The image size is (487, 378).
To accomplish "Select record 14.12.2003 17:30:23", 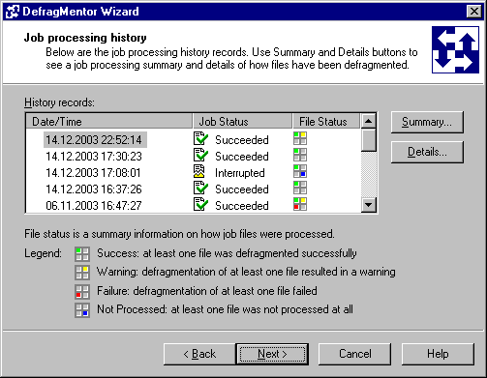I will pos(94,157).
